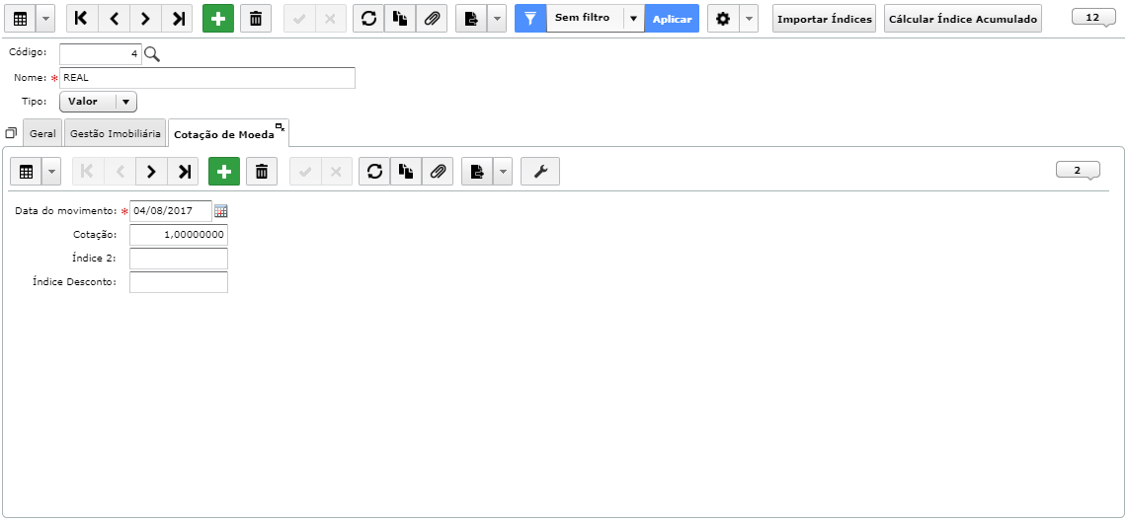Go to next record in inner toolbar
Image resolution: width=1128 pixels, height=523 pixels.
(x=151, y=171)
